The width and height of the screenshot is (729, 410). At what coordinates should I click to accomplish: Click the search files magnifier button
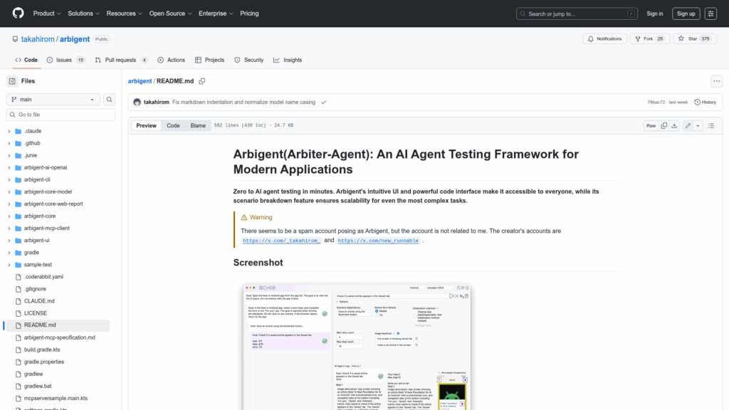click(110, 100)
